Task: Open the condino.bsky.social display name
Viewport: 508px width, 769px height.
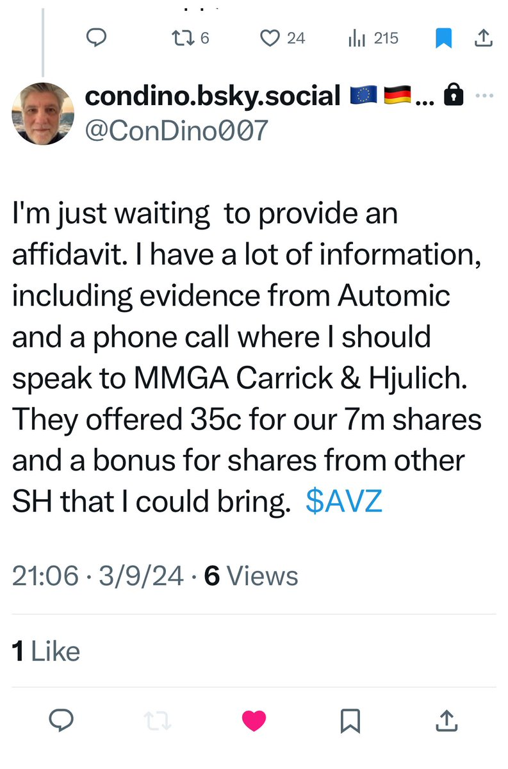Action: 213,96
